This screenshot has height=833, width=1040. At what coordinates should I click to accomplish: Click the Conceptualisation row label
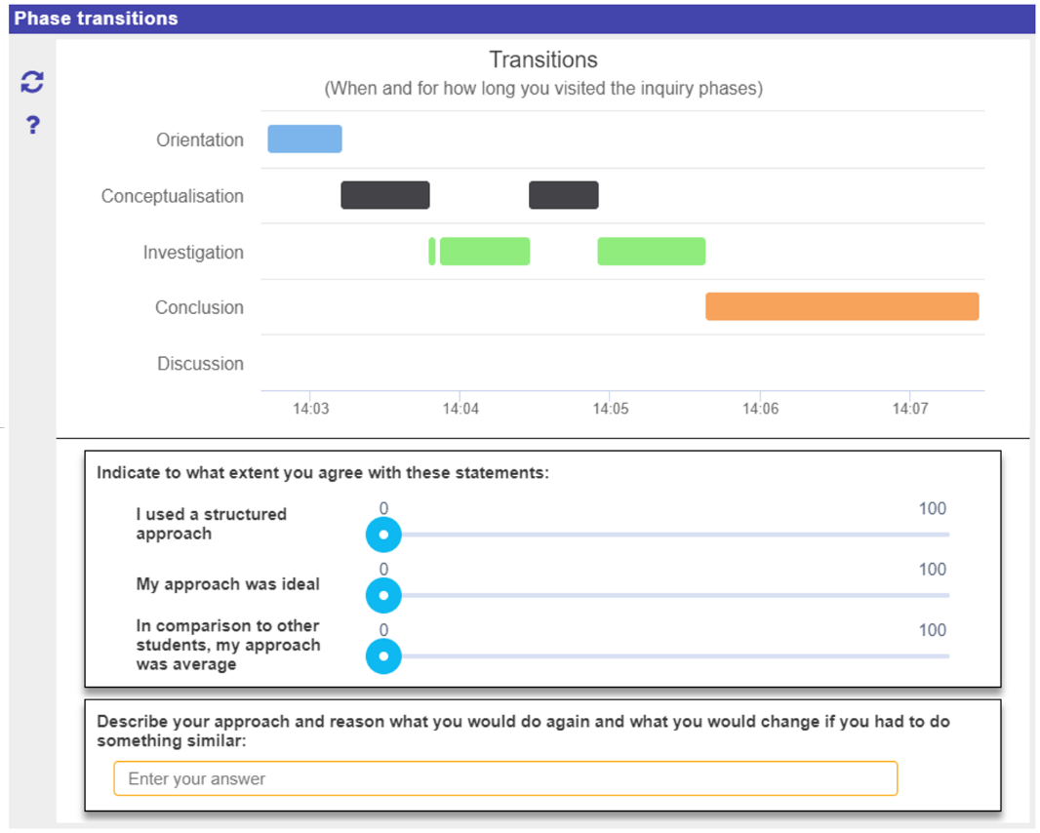tap(172, 196)
